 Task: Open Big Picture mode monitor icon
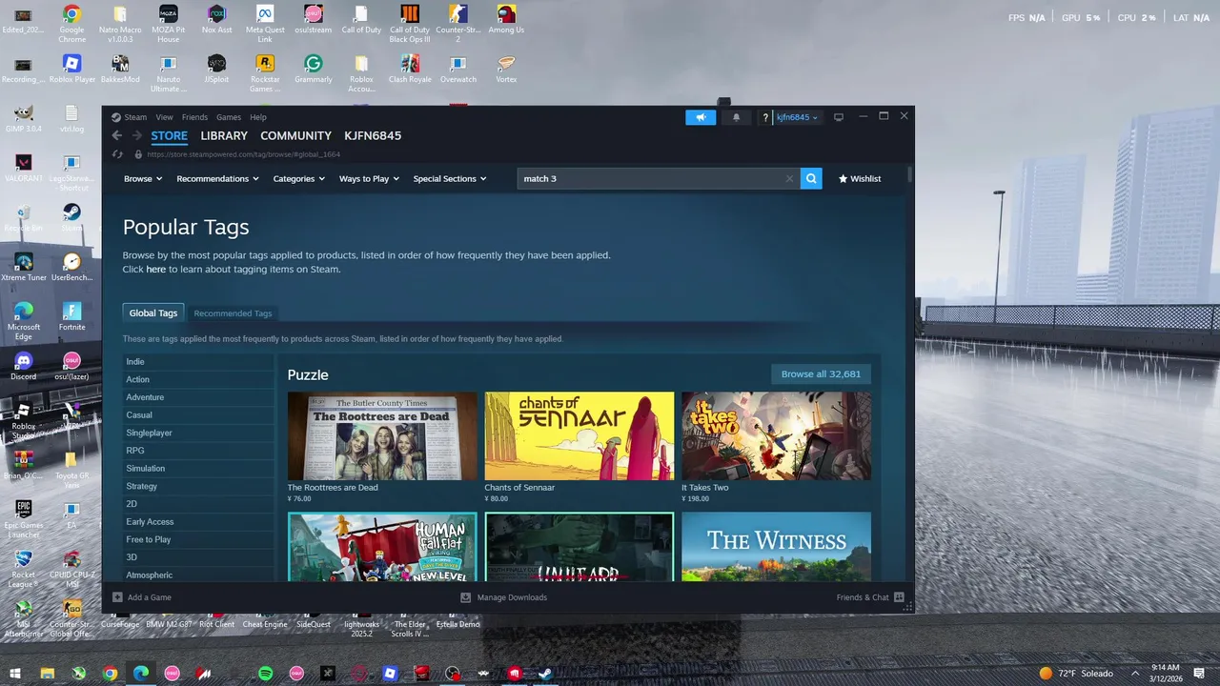coord(839,117)
